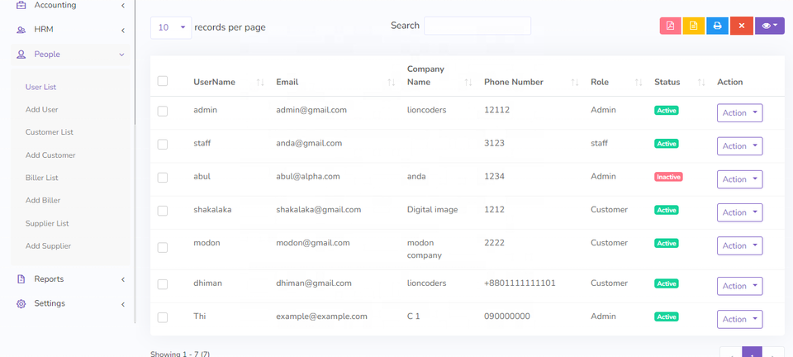Image resolution: width=793 pixels, height=357 pixels.
Task: Select the checkbox for user abul
Action: (163, 177)
